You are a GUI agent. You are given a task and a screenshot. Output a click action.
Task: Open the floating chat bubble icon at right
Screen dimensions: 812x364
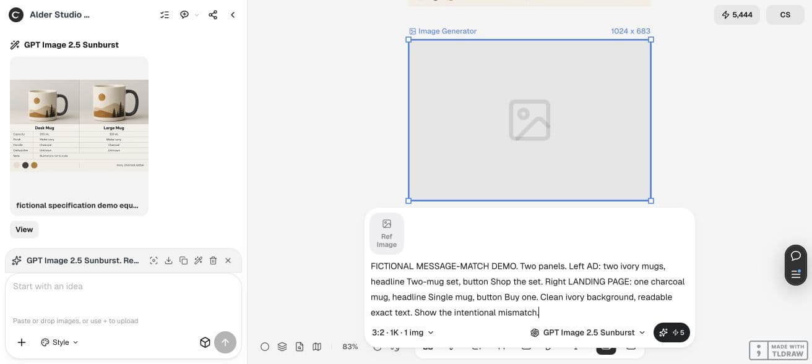(x=796, y=256)
